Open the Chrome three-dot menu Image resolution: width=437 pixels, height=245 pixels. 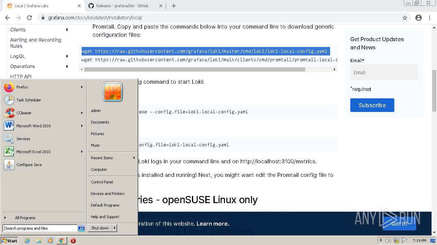(429, 18)
